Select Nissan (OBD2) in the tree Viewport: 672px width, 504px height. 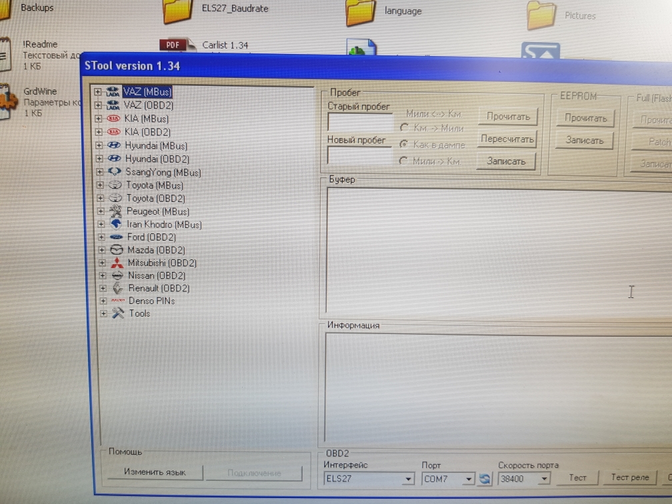(157, 275)
